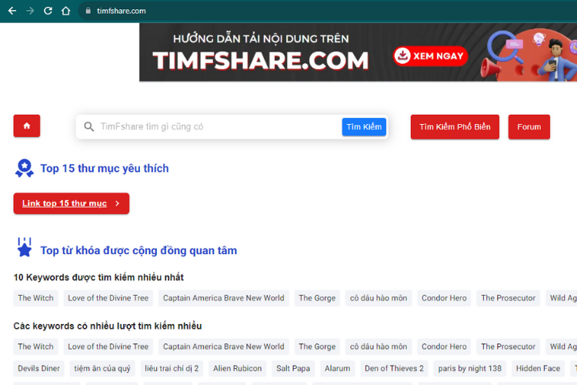Image resolution: width=577 pixels, height=385 pixels.
Task: Click the timfshare.com address bar
Action: 328,11
